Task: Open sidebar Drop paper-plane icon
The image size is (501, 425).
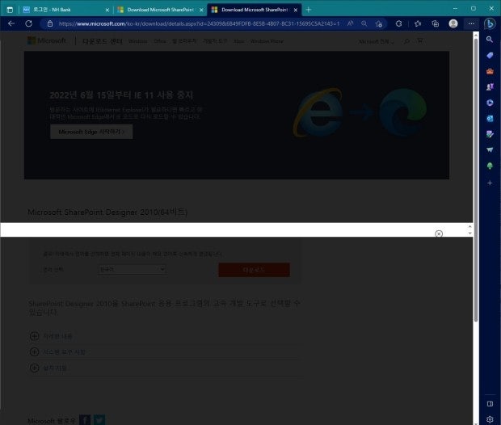Action: (x=490, y=149)
